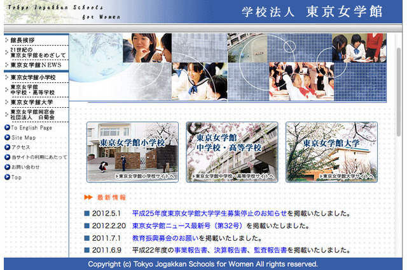Viewport: 407px width, 270px height.
Task: Open the お問い合わせ link
Action: point(25,167)
